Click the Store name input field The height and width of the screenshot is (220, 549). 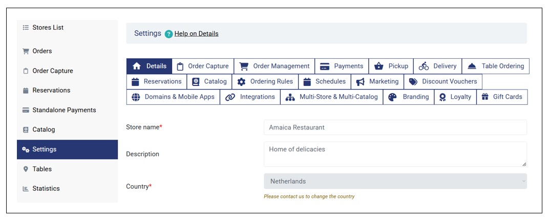tap(395, 127)
